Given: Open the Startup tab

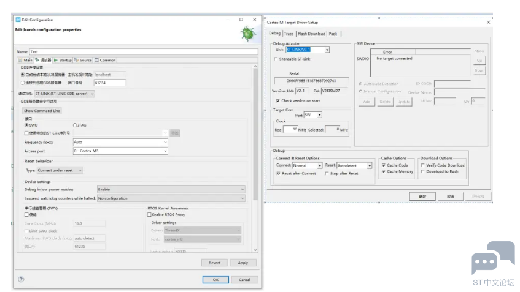Looking at the screenshot, I should (63, 60).
